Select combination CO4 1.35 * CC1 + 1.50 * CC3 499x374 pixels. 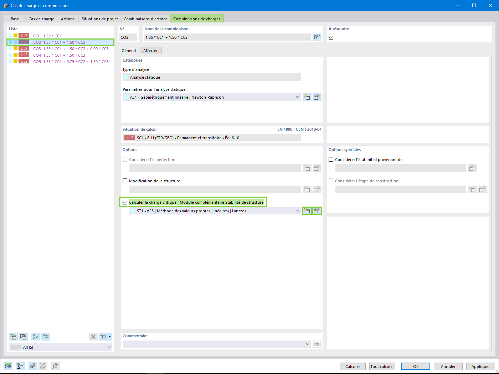[61, 55]
